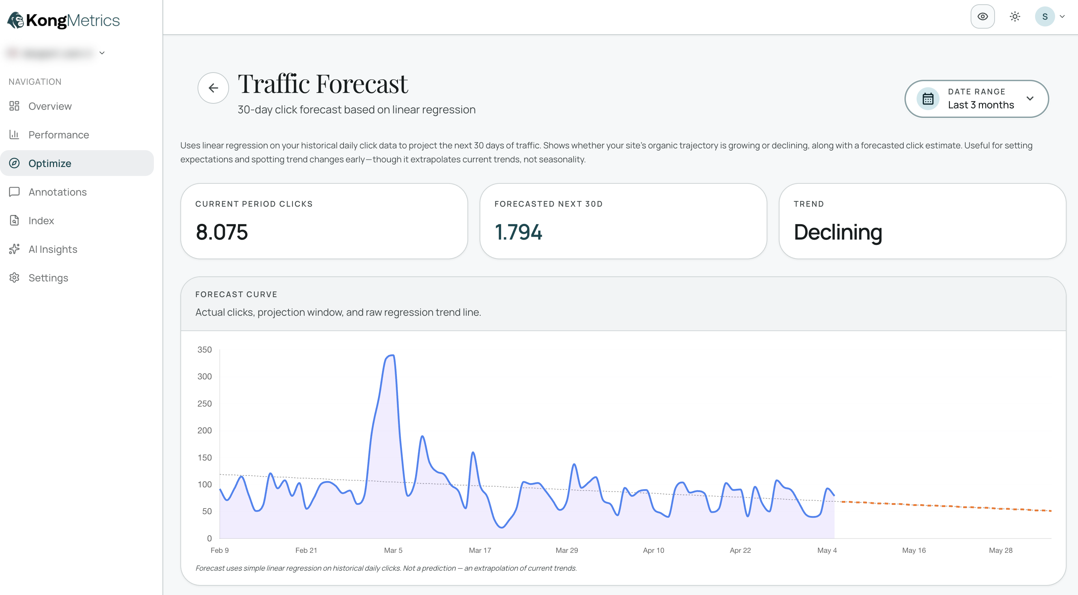Viewport: 1078px width, 595px height.
Task: Click the Trend value Declining
Action: click(838, 232)
